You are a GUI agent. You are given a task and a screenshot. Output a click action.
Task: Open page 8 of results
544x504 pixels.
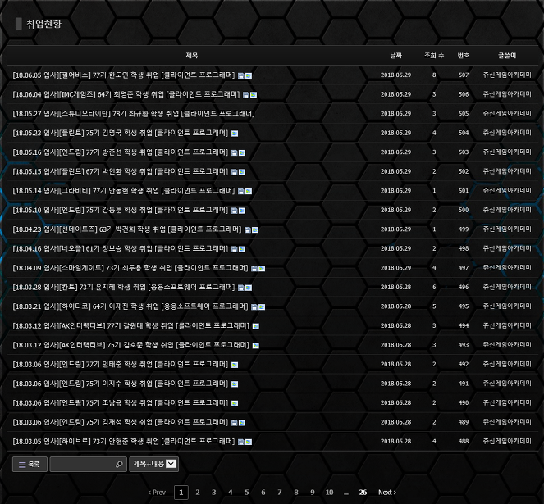click(296, 493)
